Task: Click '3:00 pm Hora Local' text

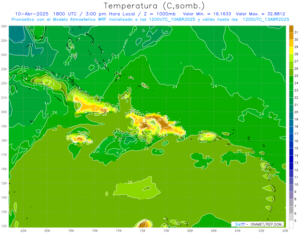Action: (x=110, y=14)
